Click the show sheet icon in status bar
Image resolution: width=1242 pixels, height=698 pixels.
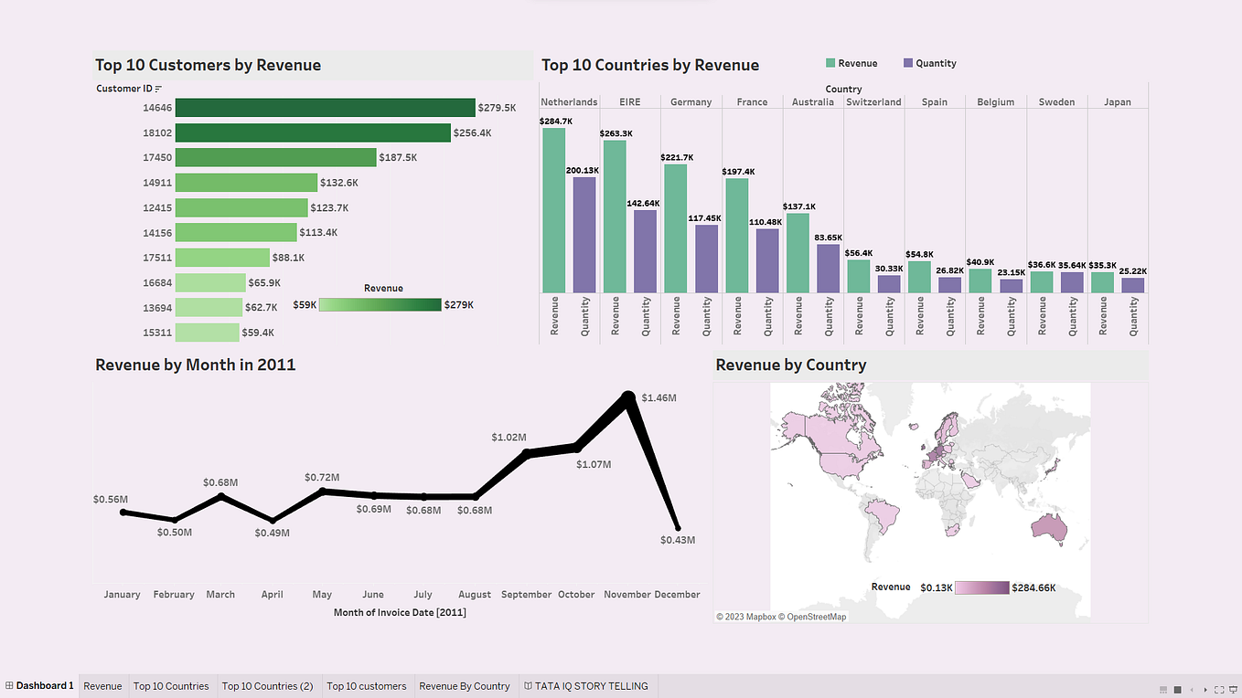click(x=1178, y=690)
